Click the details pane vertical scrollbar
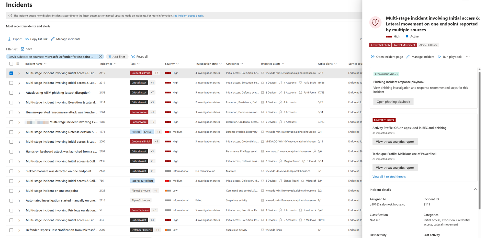This screenshot has height=238, width=486. point(479,140)
